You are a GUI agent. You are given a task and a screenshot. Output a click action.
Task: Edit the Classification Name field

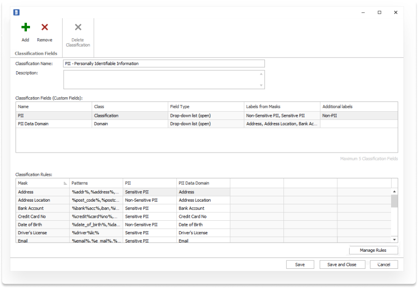163,64
